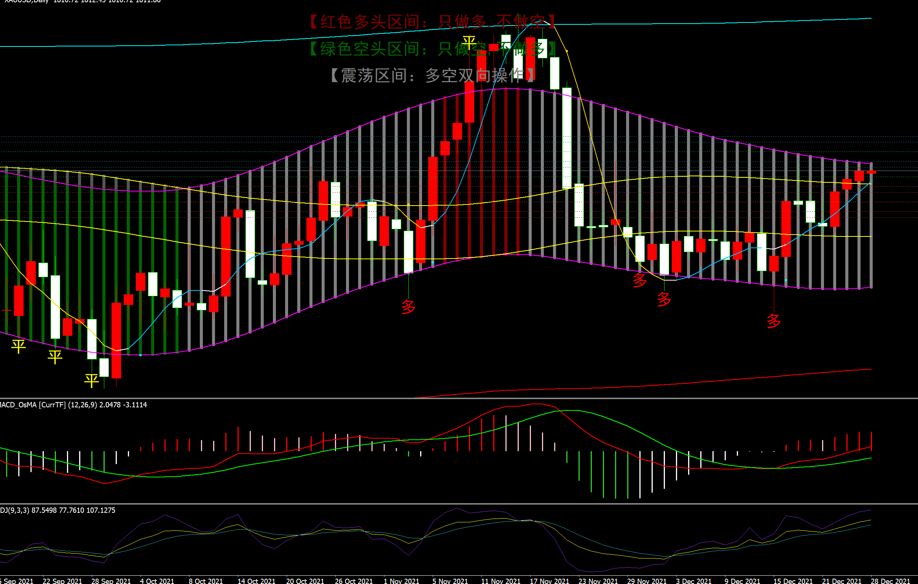Click the higher red 多 marker in late November
Viewport: 918px width, 584px height.
pyautogui.click(x=640, y=280)
